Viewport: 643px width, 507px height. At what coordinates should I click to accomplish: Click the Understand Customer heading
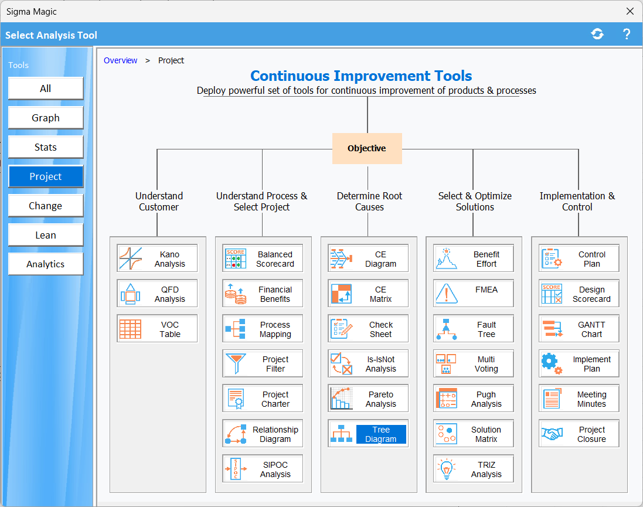[159, 202]
